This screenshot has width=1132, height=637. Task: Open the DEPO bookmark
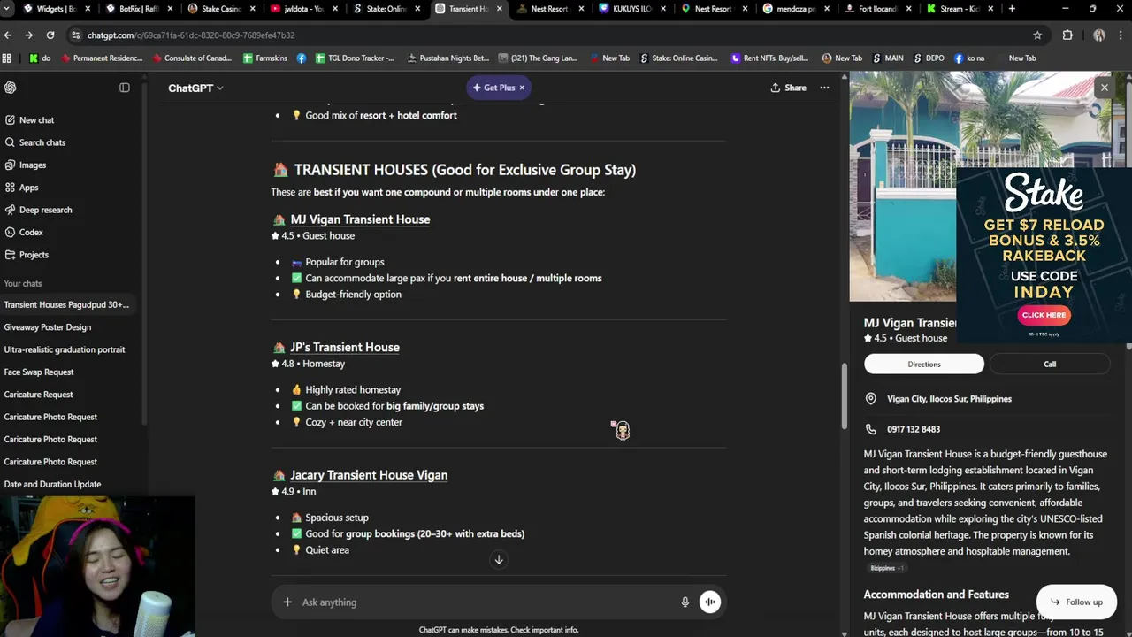click(x=929, y=58)
